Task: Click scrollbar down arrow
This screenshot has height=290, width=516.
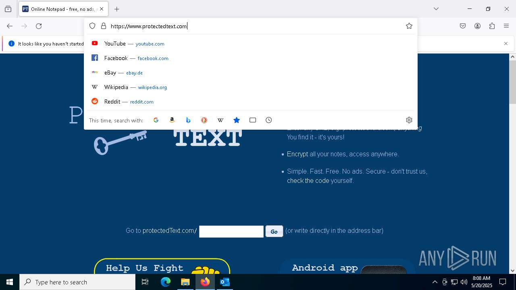Action: pos(512,271)
